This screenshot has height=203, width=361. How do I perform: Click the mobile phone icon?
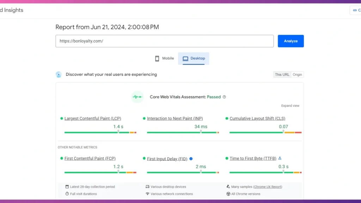[x=157, y=58]
